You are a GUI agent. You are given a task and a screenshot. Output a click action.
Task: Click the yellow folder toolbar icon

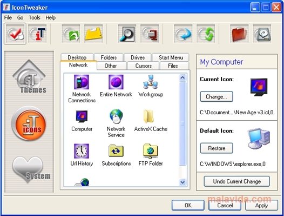93,34
